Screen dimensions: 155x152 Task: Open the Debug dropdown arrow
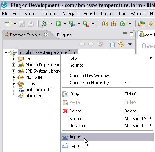(x=51, y=24)
